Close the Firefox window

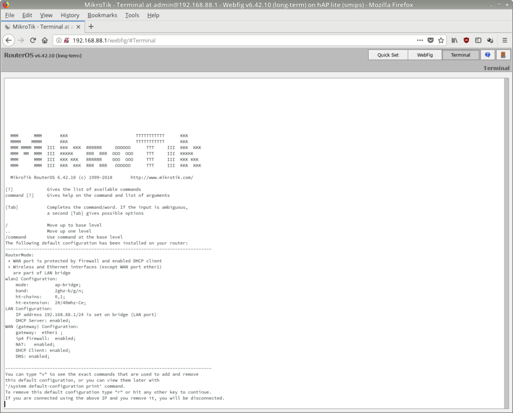click(x=507, y=5)
